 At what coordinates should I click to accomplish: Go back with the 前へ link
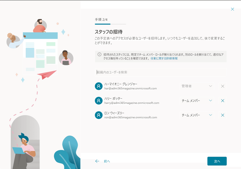[107, 161]
